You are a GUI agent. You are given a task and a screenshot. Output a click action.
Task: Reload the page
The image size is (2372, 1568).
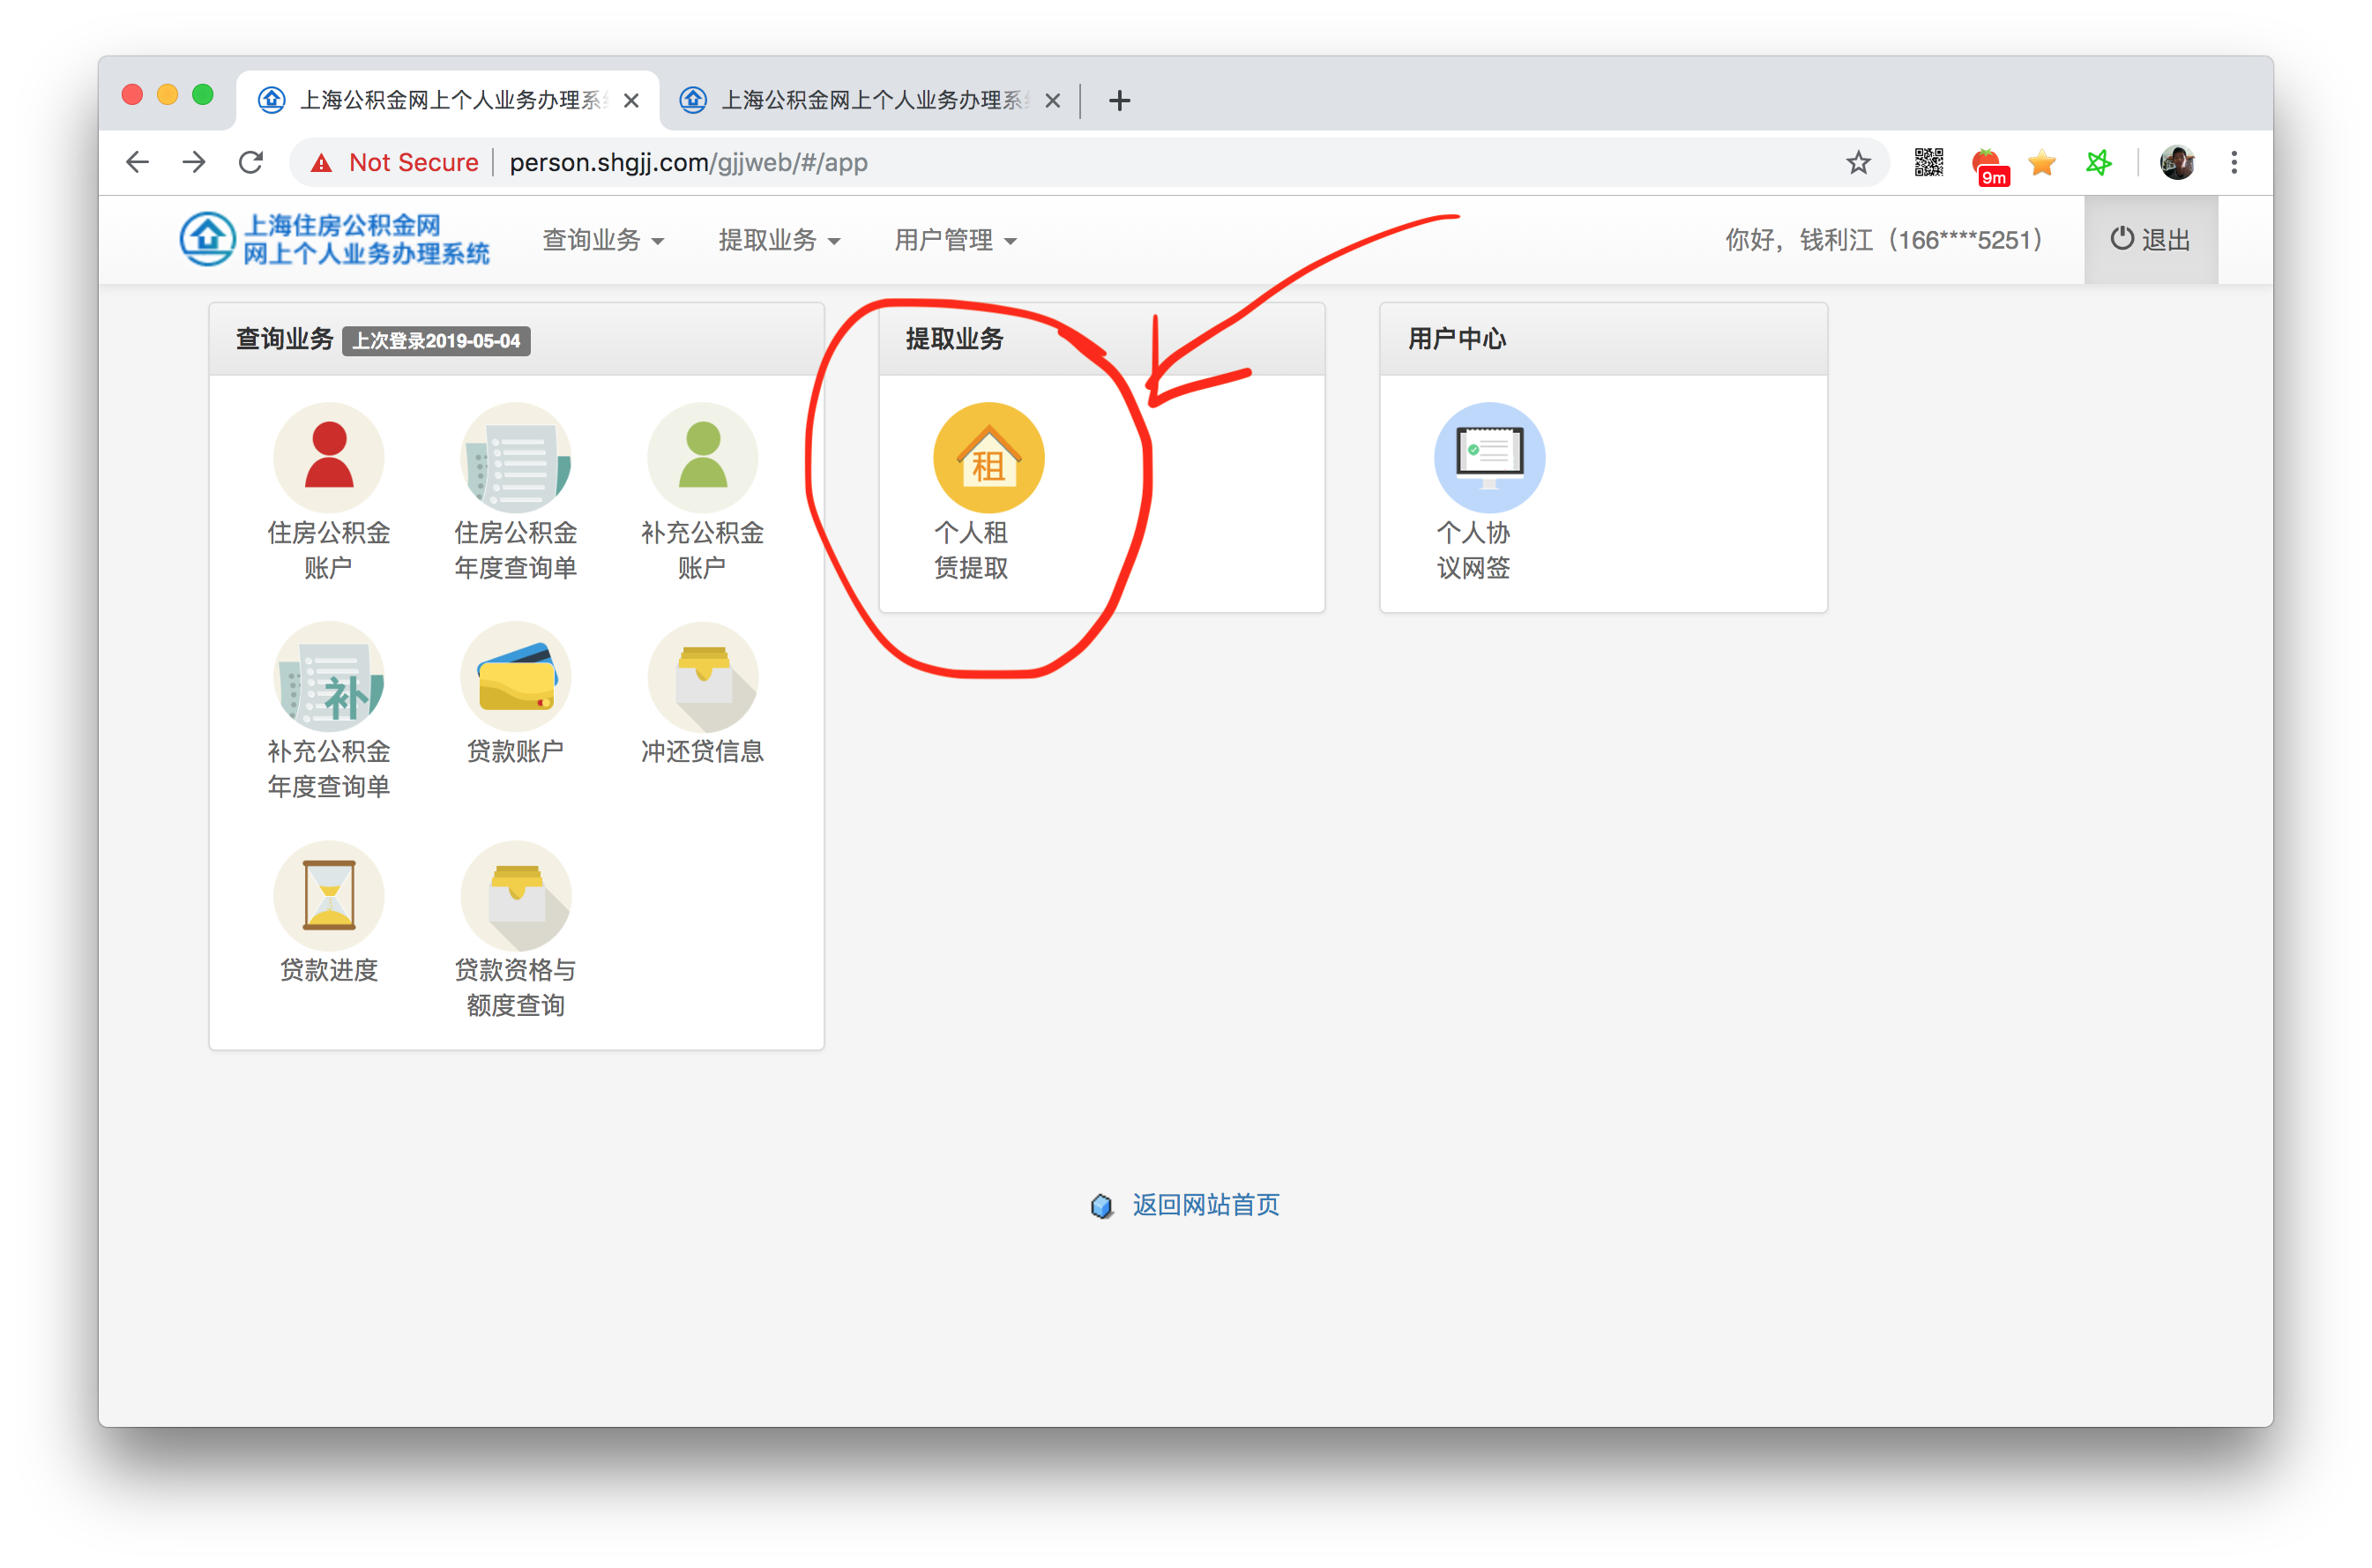pos(251,162)
